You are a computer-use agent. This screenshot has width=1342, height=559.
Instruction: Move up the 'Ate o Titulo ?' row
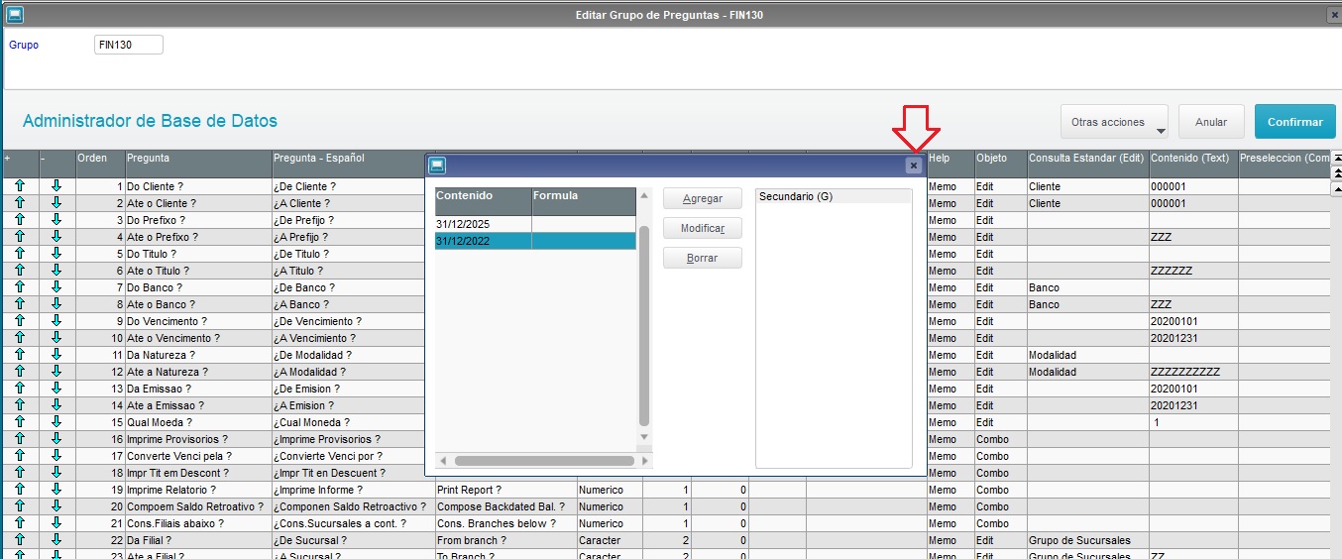point(19,271)
